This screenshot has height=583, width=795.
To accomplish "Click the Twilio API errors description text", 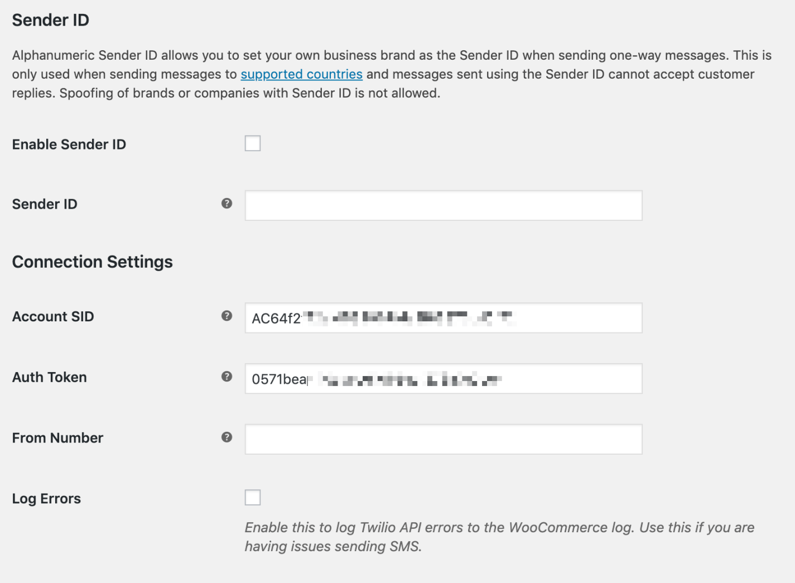I will [x=499, y=537].
